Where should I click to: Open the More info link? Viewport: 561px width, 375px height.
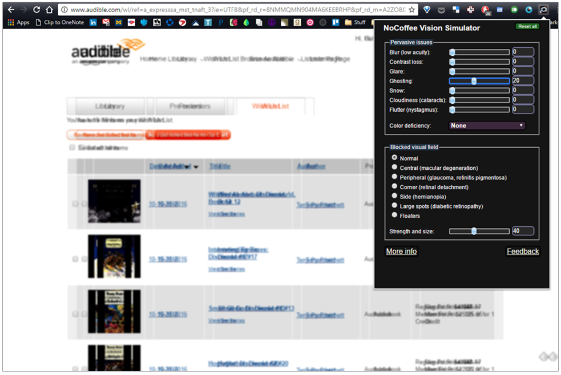[401, 251]
